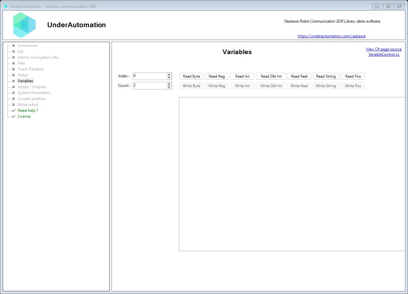The height and width of the screenshot is (294, 408).
Task: Click the Write String button
Action: pos(326,86)
